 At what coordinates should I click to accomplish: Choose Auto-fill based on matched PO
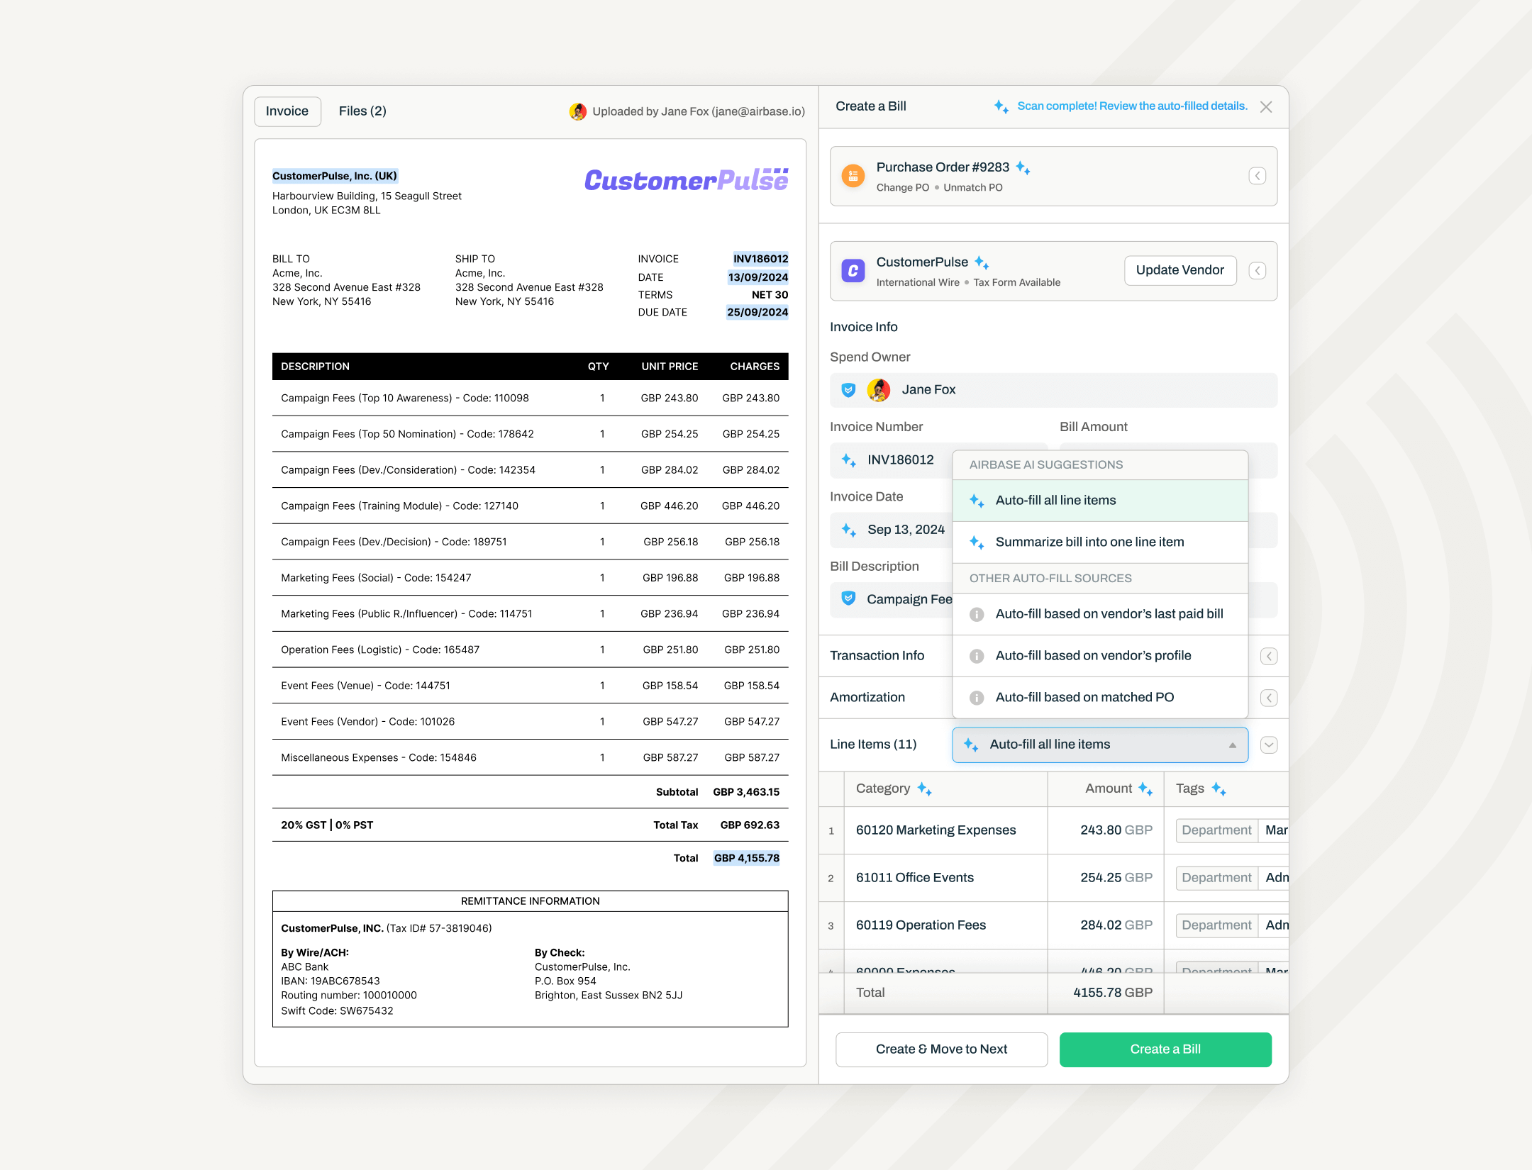click(1100, 698)
